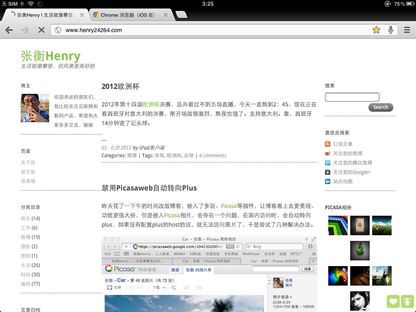
Task: Click the Search button in sidebar
Action: point(380,107)
